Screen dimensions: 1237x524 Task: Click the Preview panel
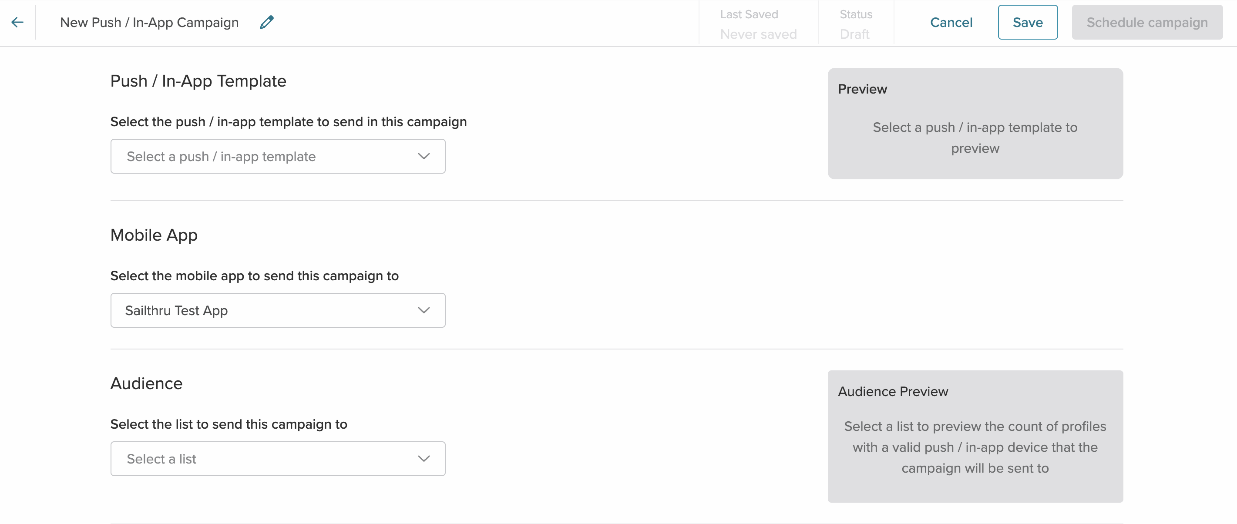coord(975,124)
